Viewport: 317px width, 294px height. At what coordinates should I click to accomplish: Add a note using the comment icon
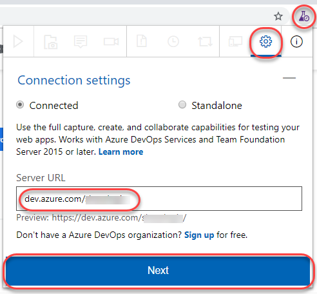81,41
